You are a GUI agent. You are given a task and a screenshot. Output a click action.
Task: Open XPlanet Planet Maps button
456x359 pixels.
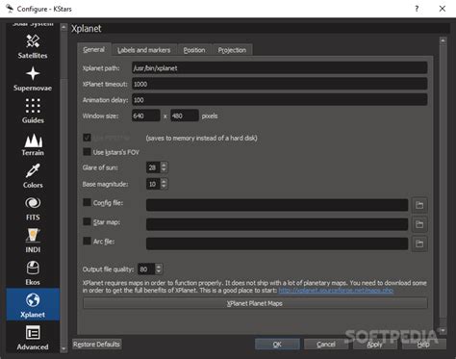[255, 303]
